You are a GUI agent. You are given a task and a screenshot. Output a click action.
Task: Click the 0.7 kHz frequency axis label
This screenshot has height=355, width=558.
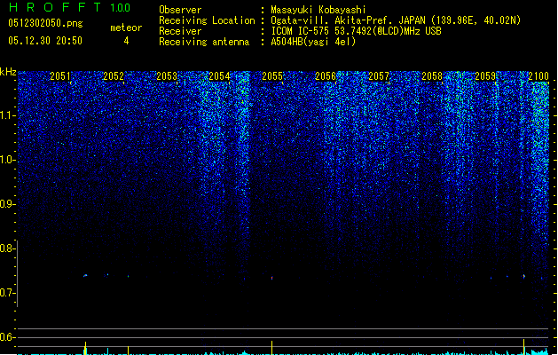[x=7, y=293]
